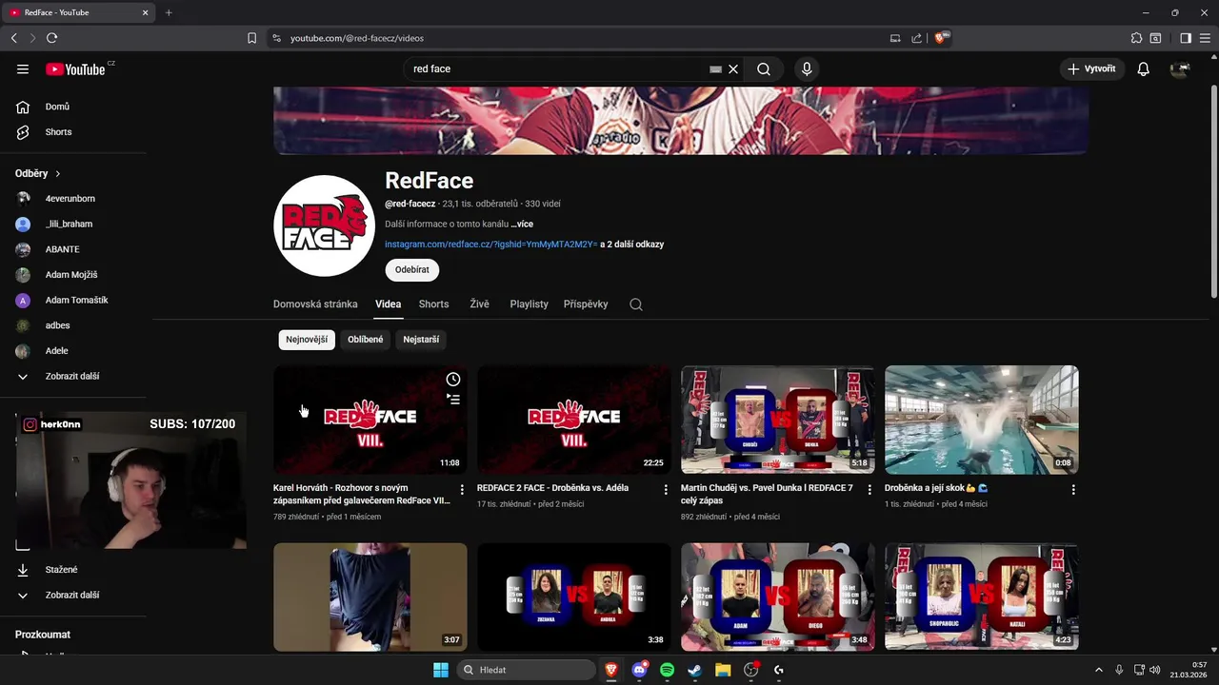Viewport: 1219px width, 685px height.
Task: Play the Droběnka pool jump video thumbnail
Action: coord(981,420)
